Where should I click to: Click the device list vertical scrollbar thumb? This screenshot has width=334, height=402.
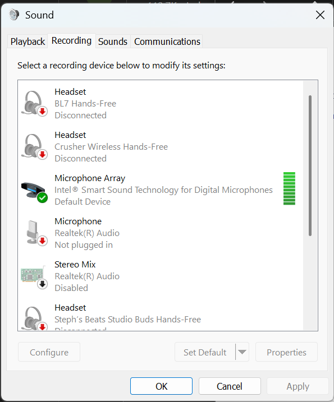click(x=310, y=165)
